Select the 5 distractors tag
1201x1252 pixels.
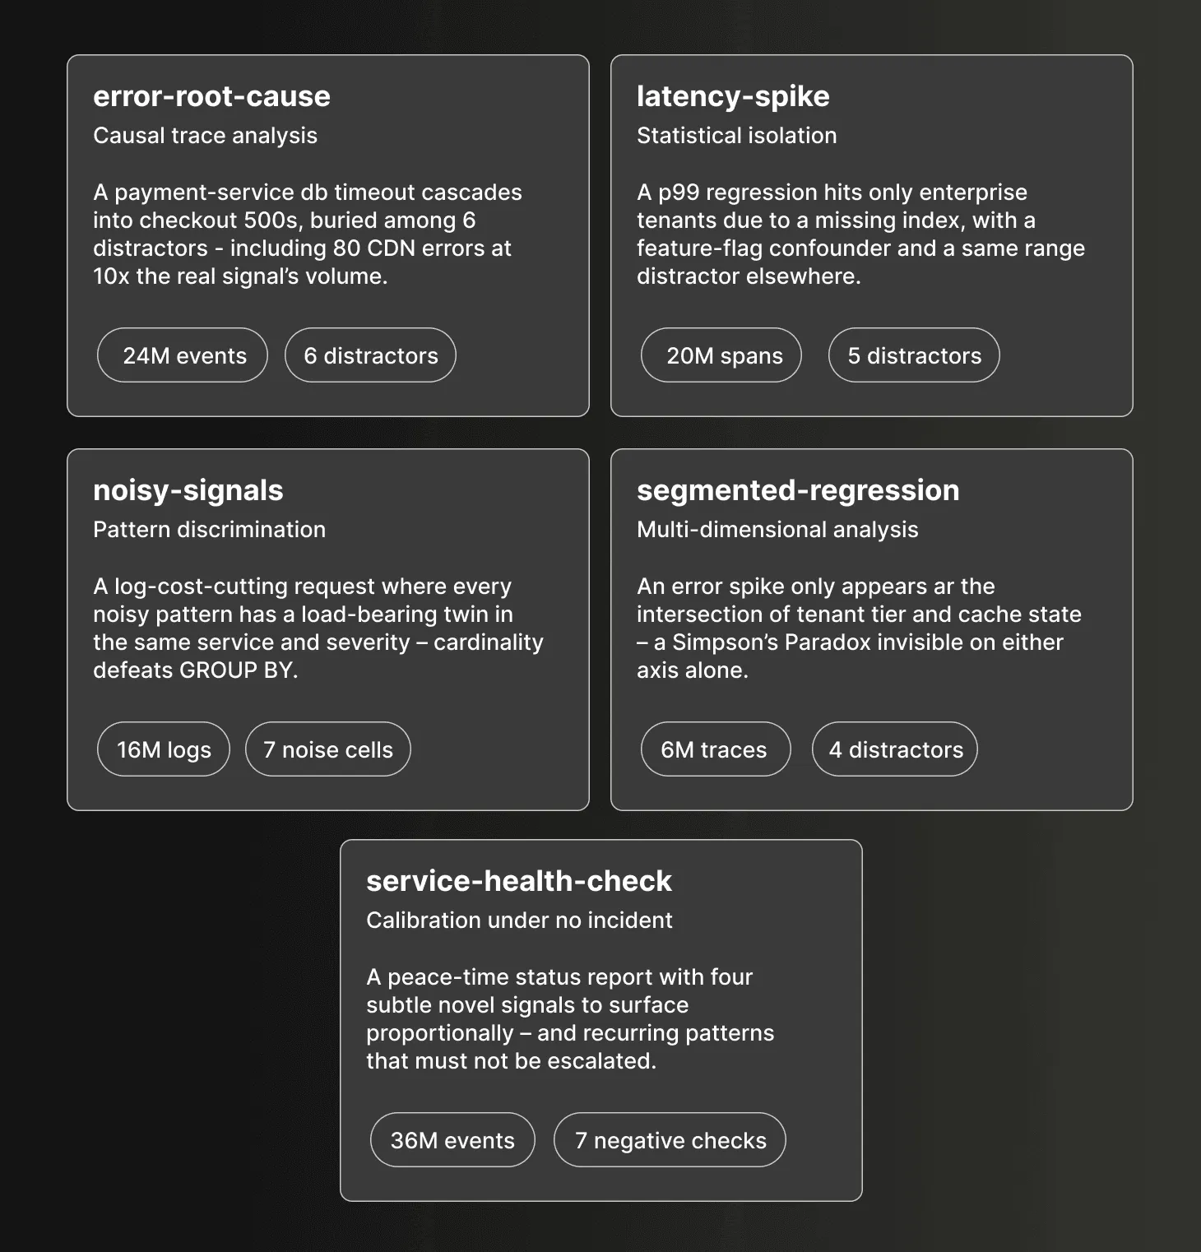click(x=914, y=355)
